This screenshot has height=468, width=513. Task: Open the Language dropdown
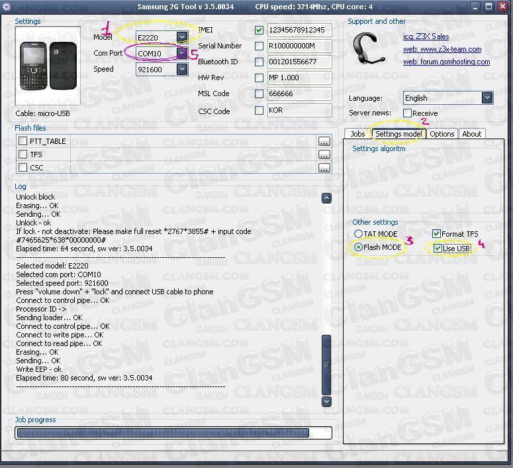point(487,97)
